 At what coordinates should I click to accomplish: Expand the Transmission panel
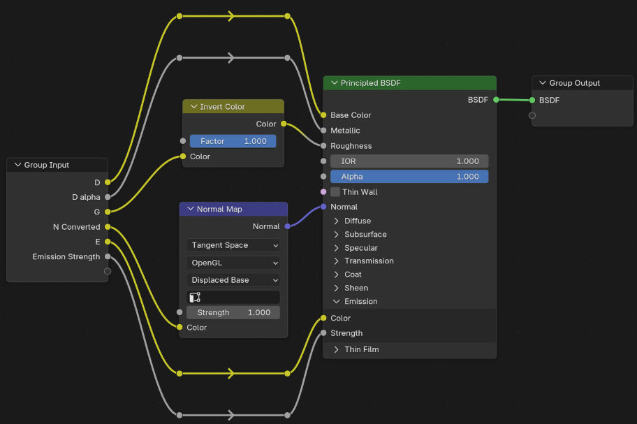tap(336, 261)
